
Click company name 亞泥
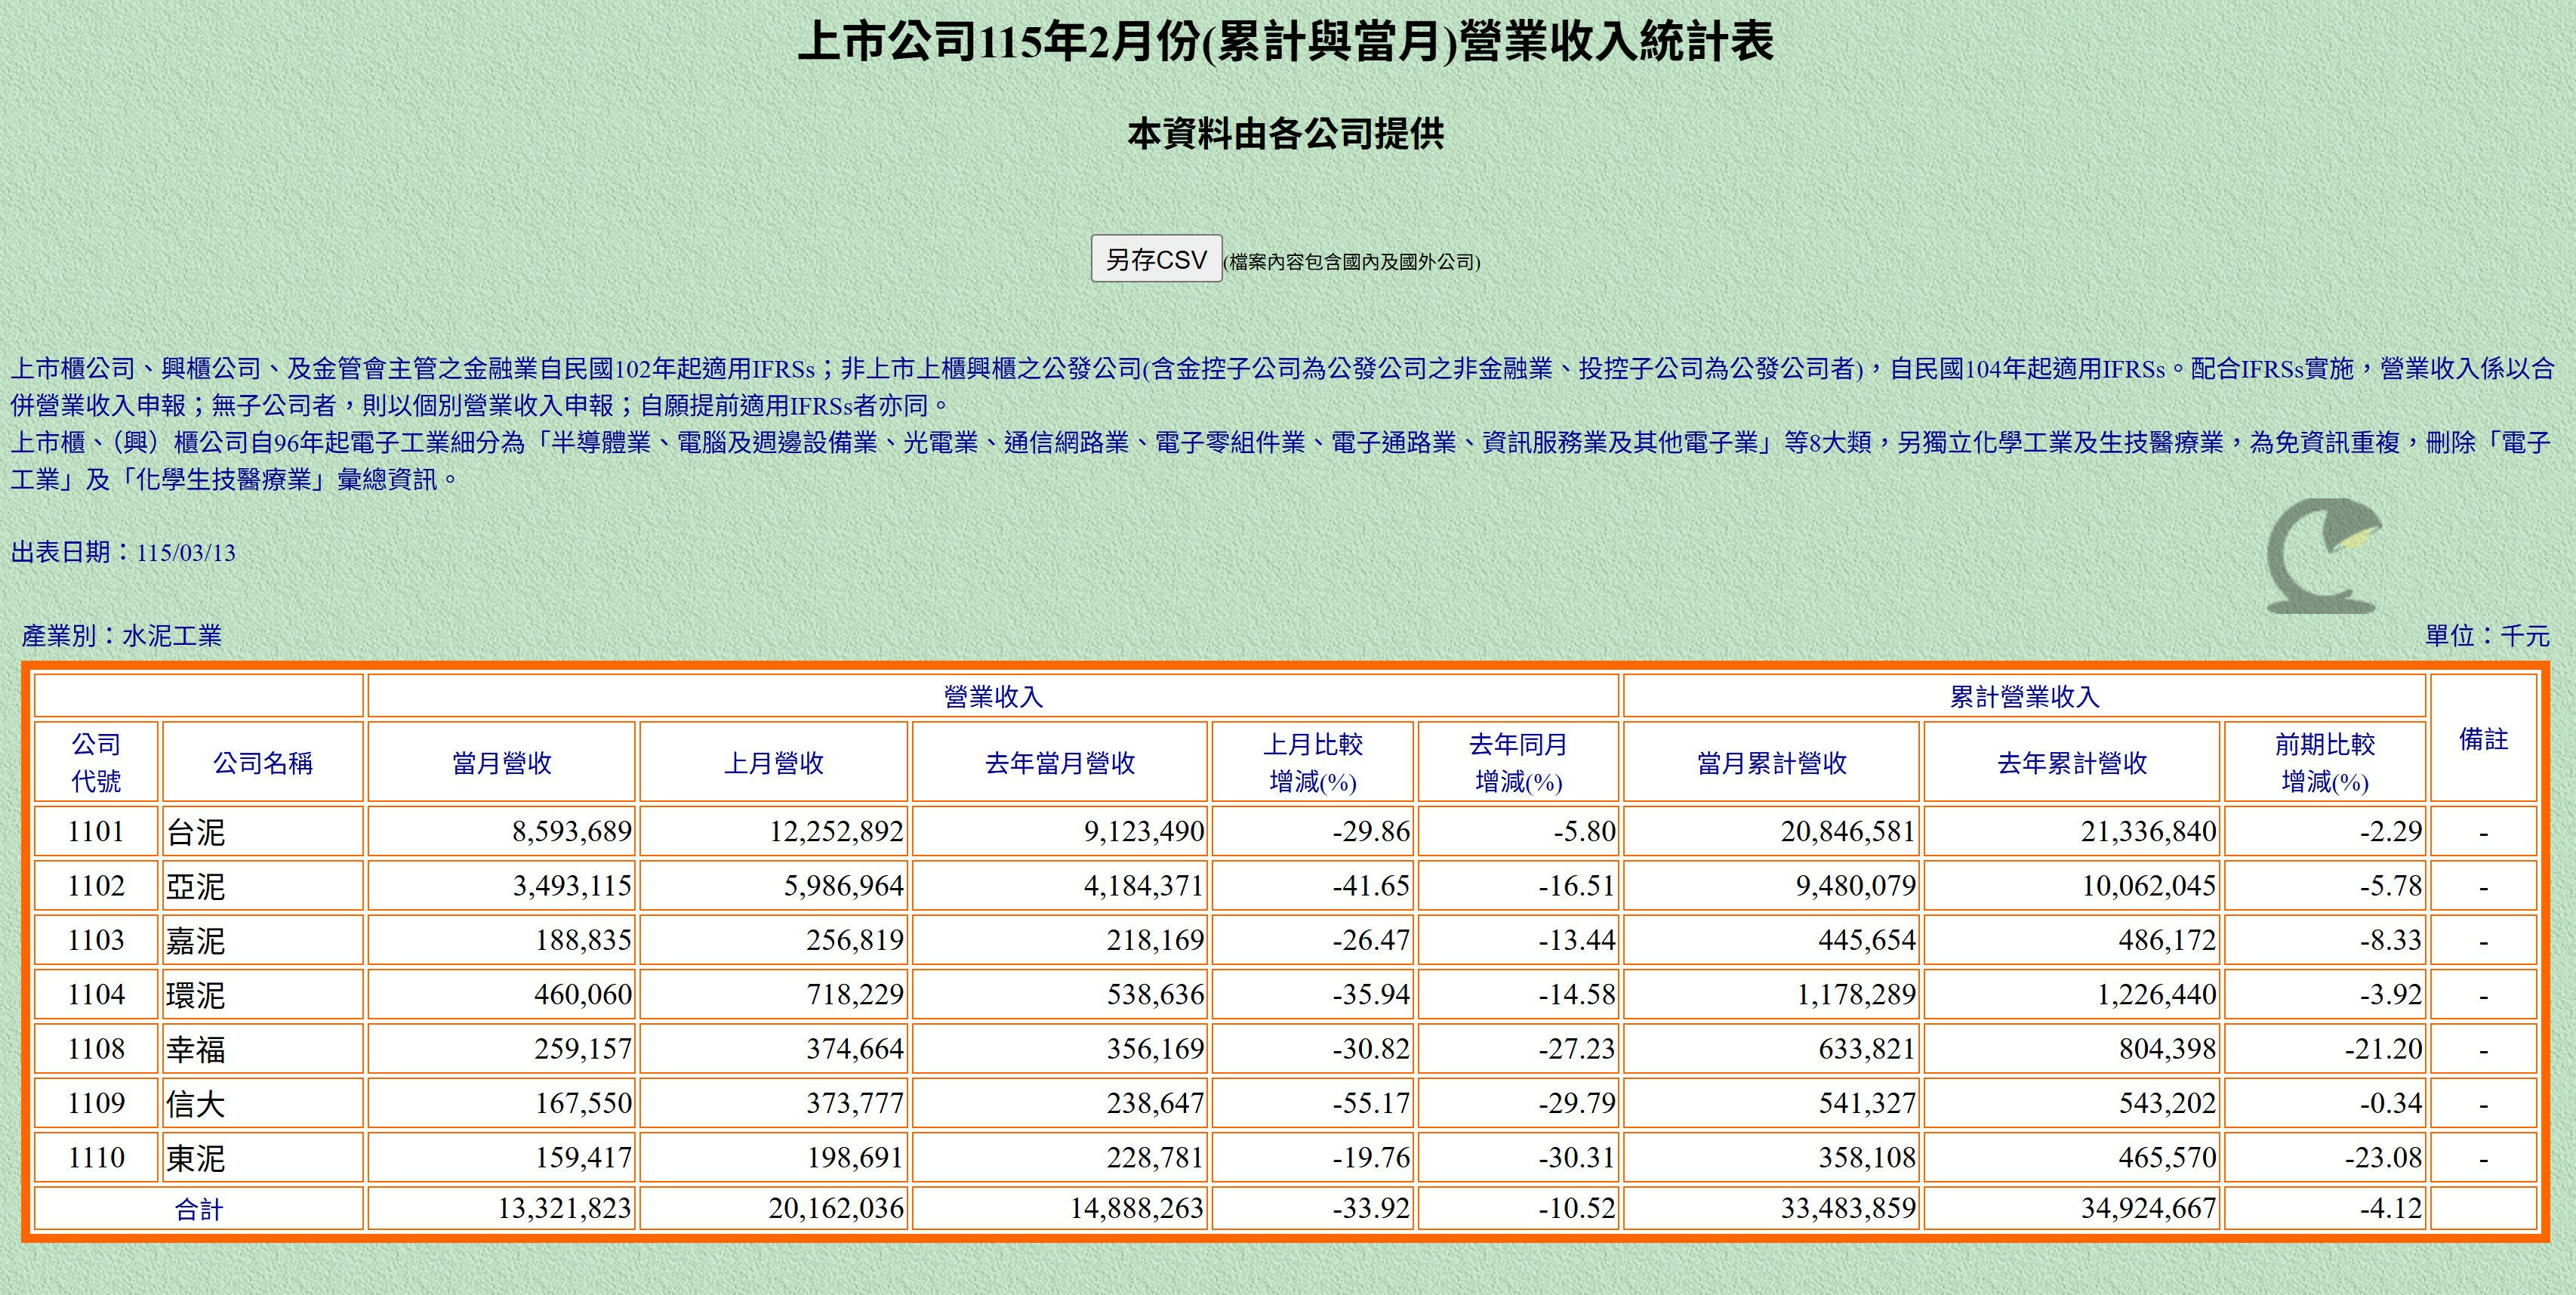coord(196,886)
